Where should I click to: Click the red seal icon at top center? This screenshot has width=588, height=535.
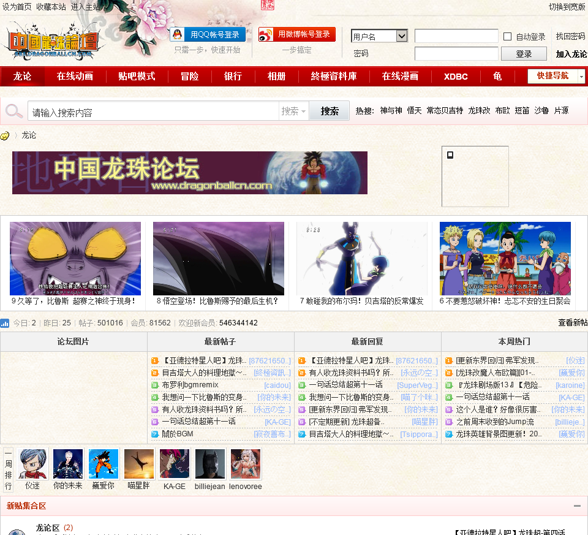(268, 5)
